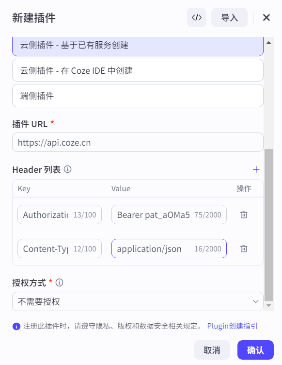Open the code view icon button
This screenshot has height=365, width=282.
[x=197, y=17]
